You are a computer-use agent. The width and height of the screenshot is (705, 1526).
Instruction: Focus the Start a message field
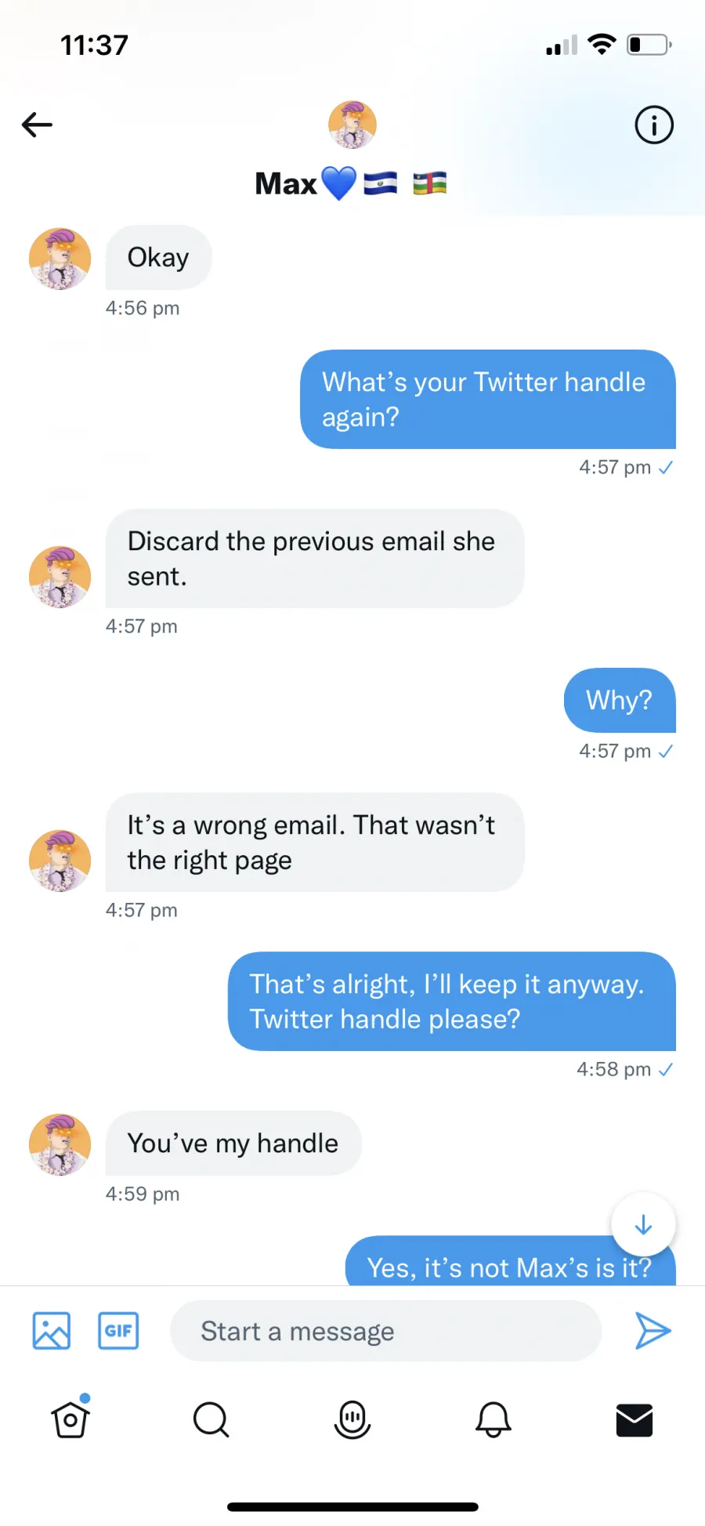pos(385,1331)
